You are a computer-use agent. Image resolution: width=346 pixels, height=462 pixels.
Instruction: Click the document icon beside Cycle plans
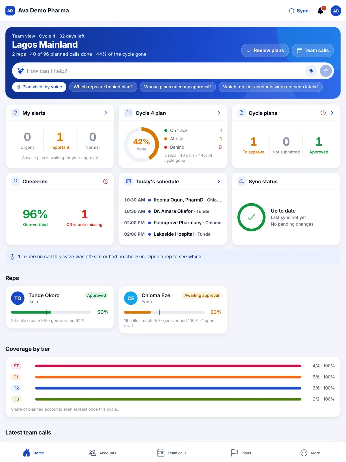click(x=242, y=113)
